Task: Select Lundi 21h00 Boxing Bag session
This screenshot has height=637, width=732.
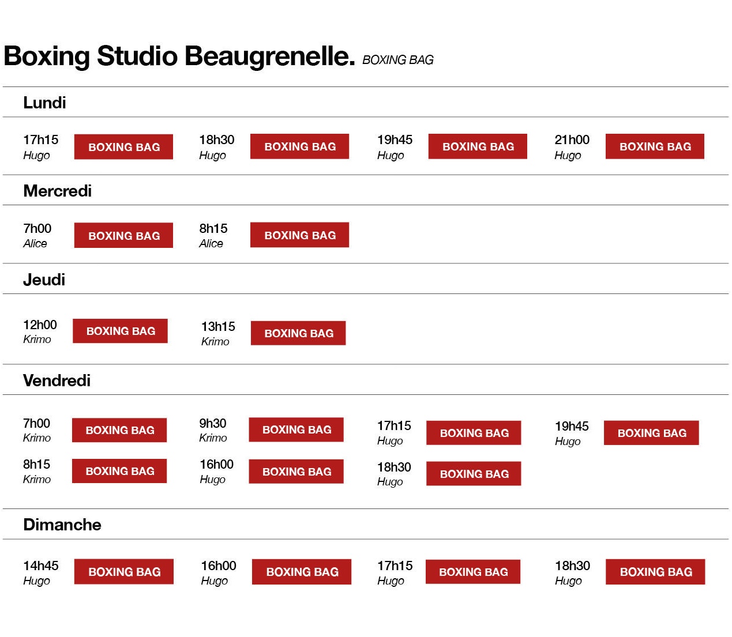Action: pos(655,146)
